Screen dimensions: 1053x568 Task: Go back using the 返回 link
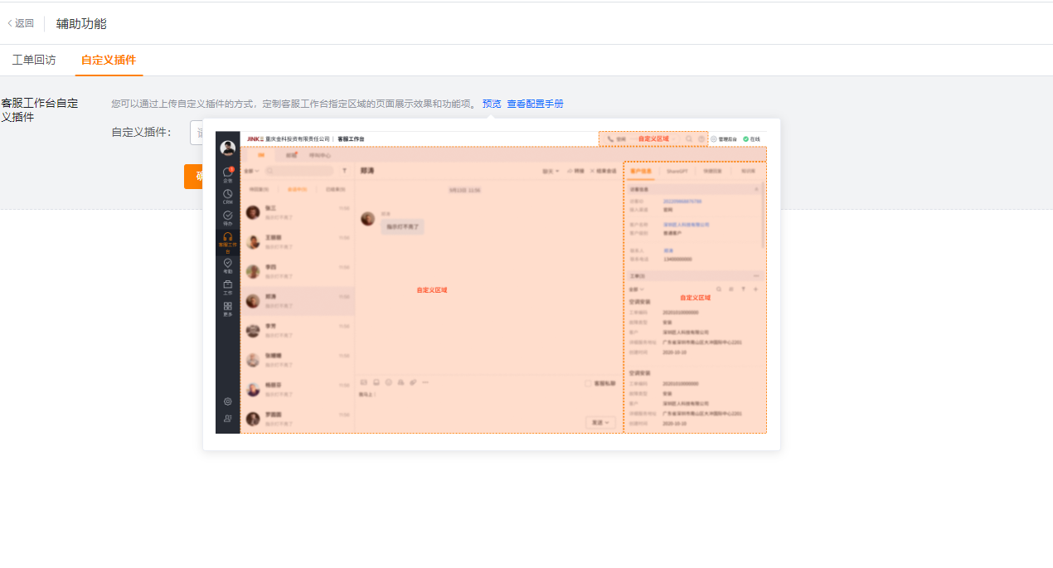click(x=21, y=23)
